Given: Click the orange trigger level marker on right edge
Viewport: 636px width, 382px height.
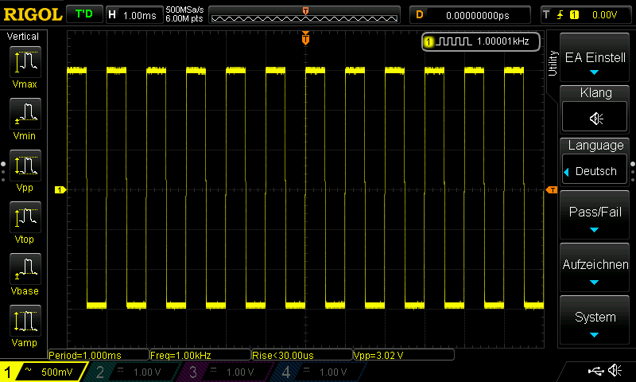Looking at the screenshot, I should (550, 189).
